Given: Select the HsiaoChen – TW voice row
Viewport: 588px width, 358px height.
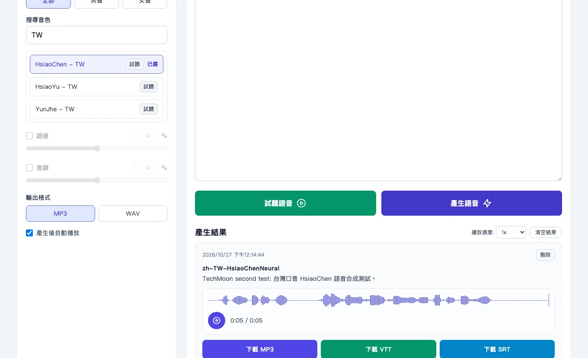Looking at the screenshot, I should (96, 64).
